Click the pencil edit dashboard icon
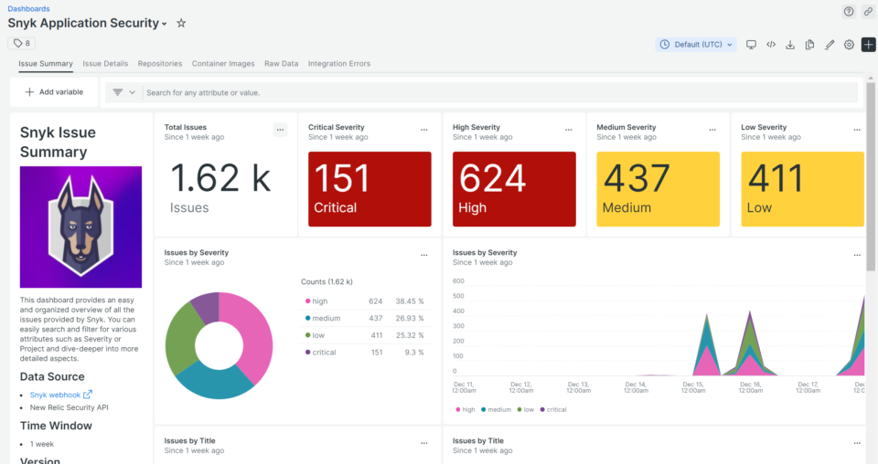The image size is (878, 464). [x=830, y=45]
